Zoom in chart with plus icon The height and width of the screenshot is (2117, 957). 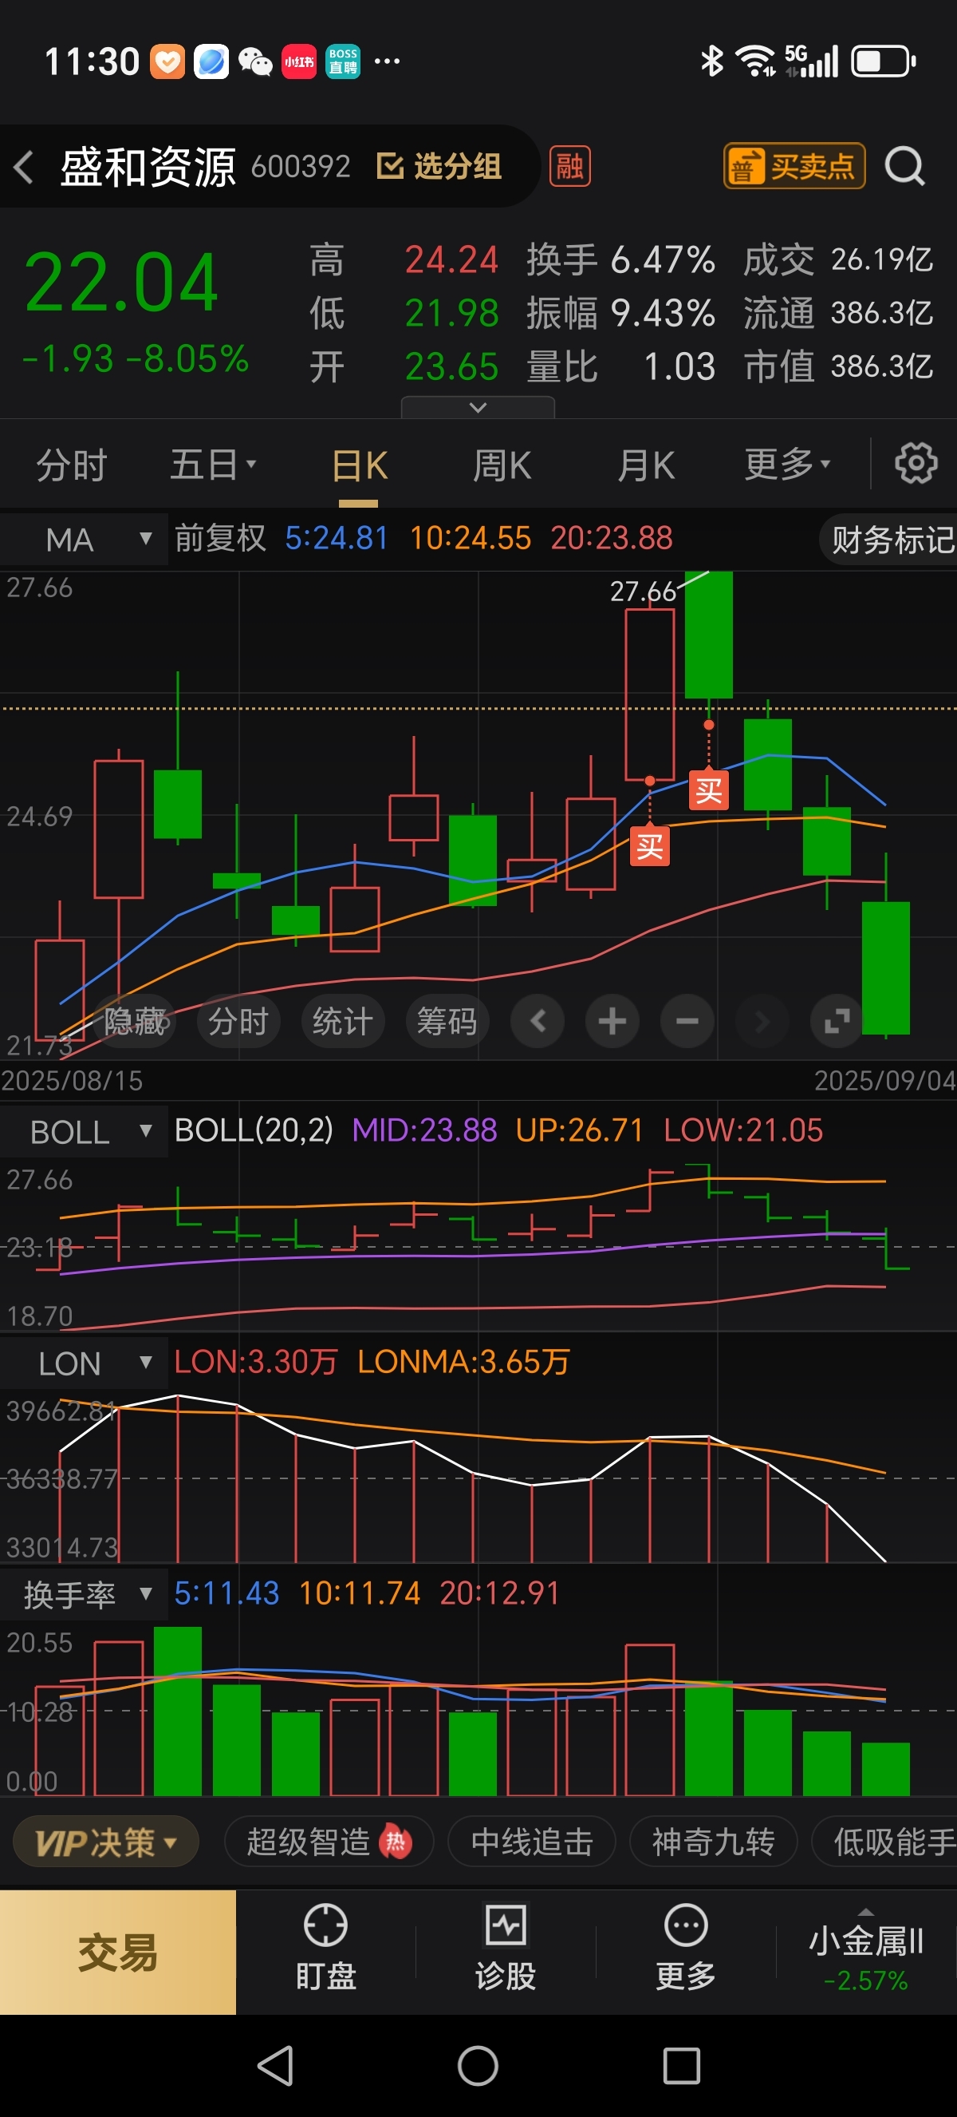pyautogui.click(x=612, y=1022)
